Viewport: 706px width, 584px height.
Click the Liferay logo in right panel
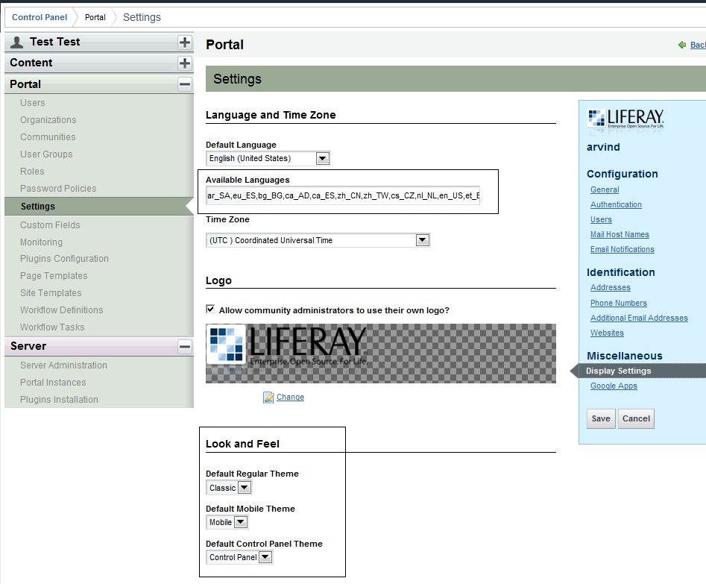pyautogui.click(x=625, y=119)
